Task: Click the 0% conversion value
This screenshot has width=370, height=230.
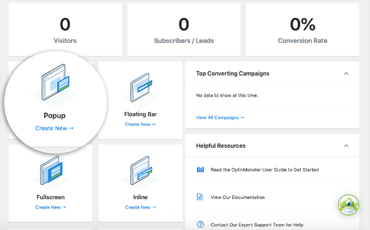Action: [303, 24]
